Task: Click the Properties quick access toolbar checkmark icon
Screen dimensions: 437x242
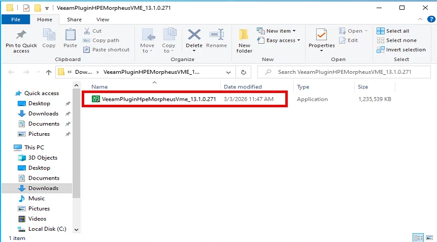Action: pos(26,8)
